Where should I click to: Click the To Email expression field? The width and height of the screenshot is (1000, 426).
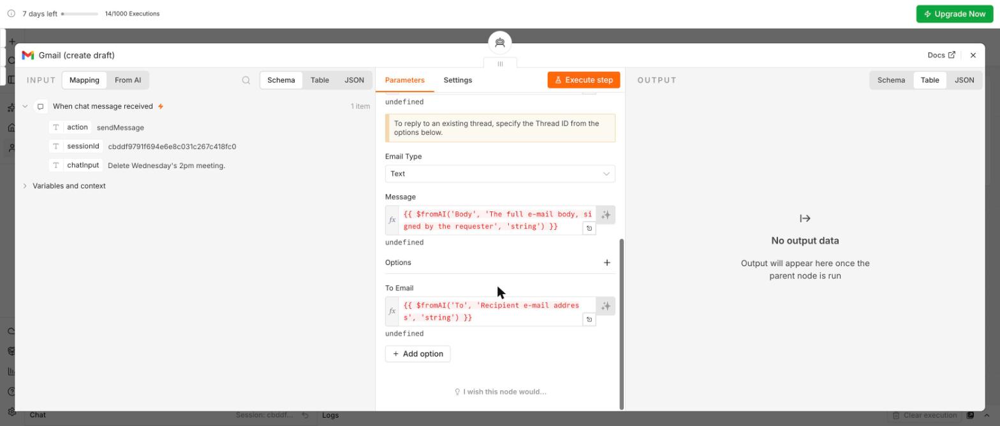pyautogui.click(x=497, y=311)
